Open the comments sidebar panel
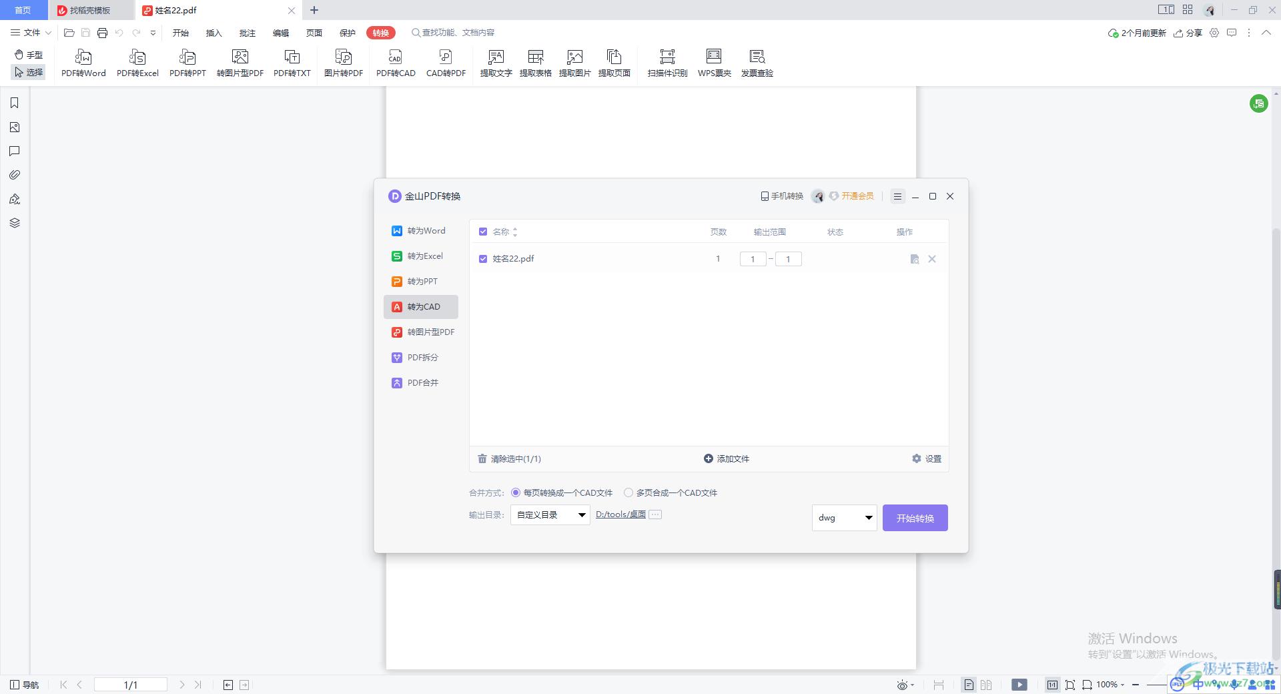 pyautogui.click(x=15, y=151)
